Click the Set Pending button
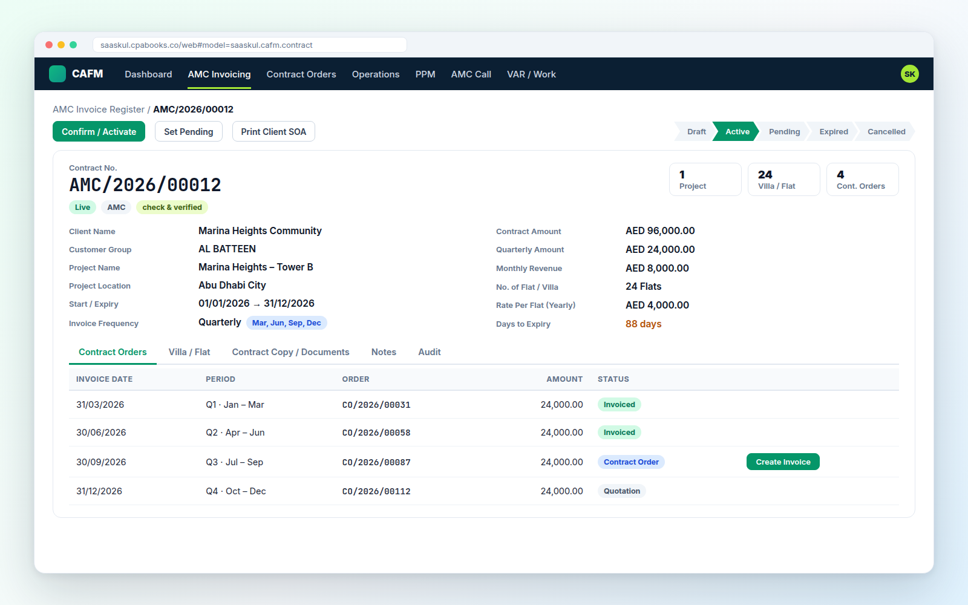The height and width of the screenshot is (605, 968). pyautogui.click(x=189, y=131)
